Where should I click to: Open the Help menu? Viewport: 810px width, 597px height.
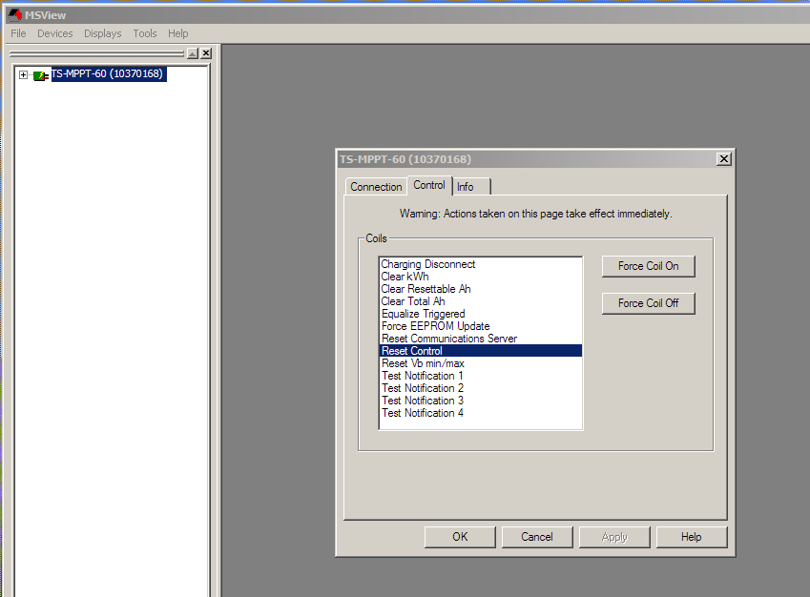[177, 33]
